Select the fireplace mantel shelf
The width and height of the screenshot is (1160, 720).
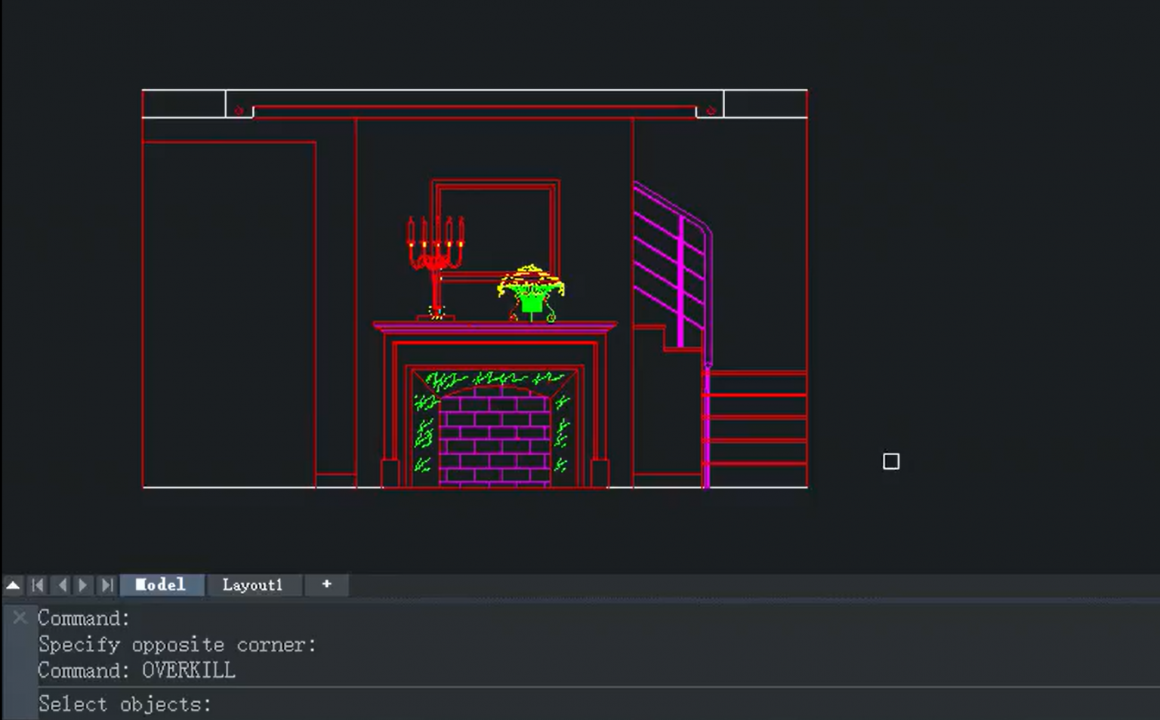[495, 327]
